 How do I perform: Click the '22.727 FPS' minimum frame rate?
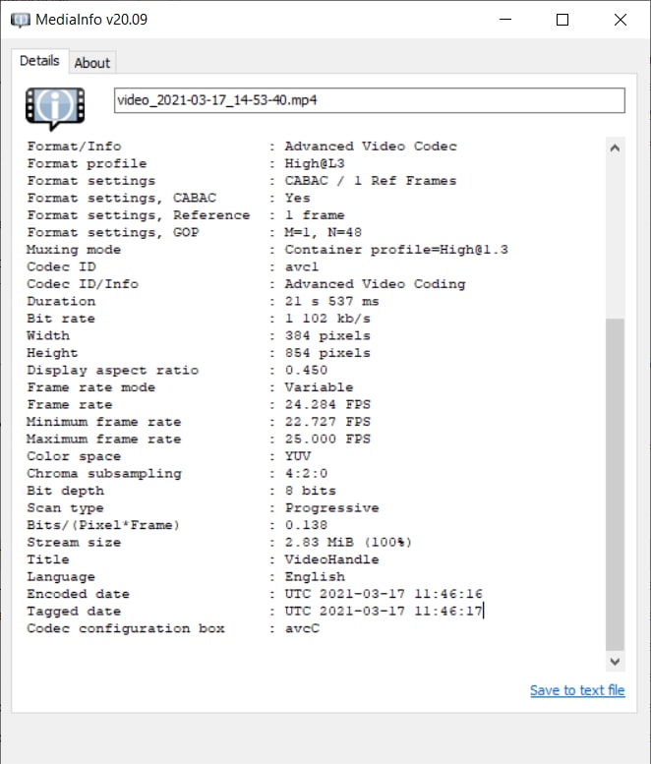click(327, 422)
